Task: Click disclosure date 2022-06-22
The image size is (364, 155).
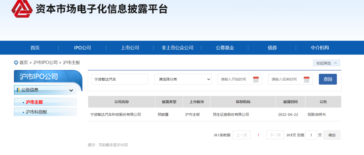Action: (288, 115)
